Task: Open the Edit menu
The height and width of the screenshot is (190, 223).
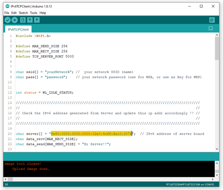Action: click(14, 13)
